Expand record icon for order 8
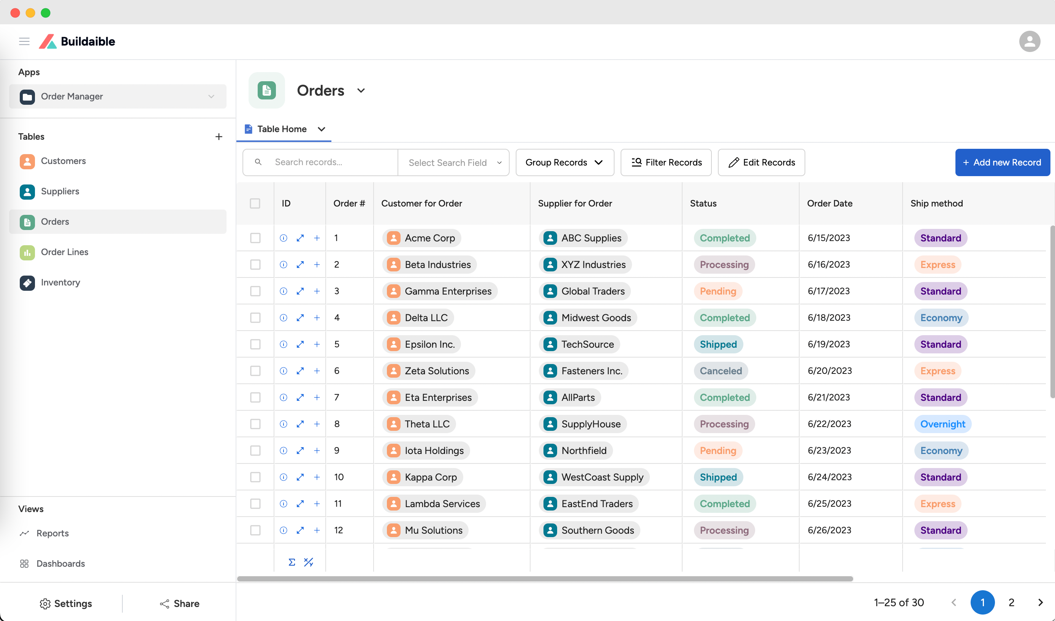The height and width of the screenshot is (621, 1055). point(300,424)
